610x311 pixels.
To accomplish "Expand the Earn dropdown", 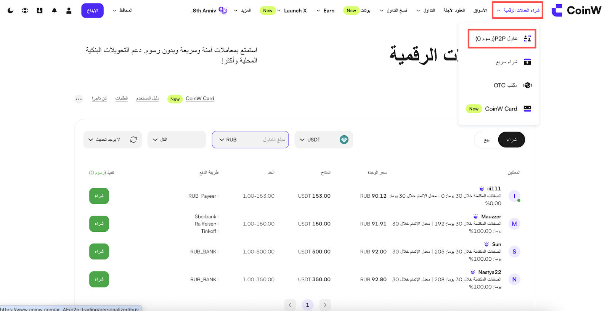I will pyautogui.click(x=326, y=11).
